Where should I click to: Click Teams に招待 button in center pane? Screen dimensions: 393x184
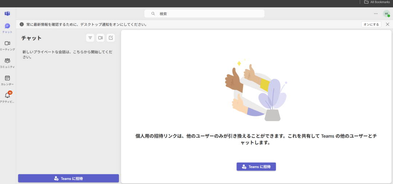point(256,167)
